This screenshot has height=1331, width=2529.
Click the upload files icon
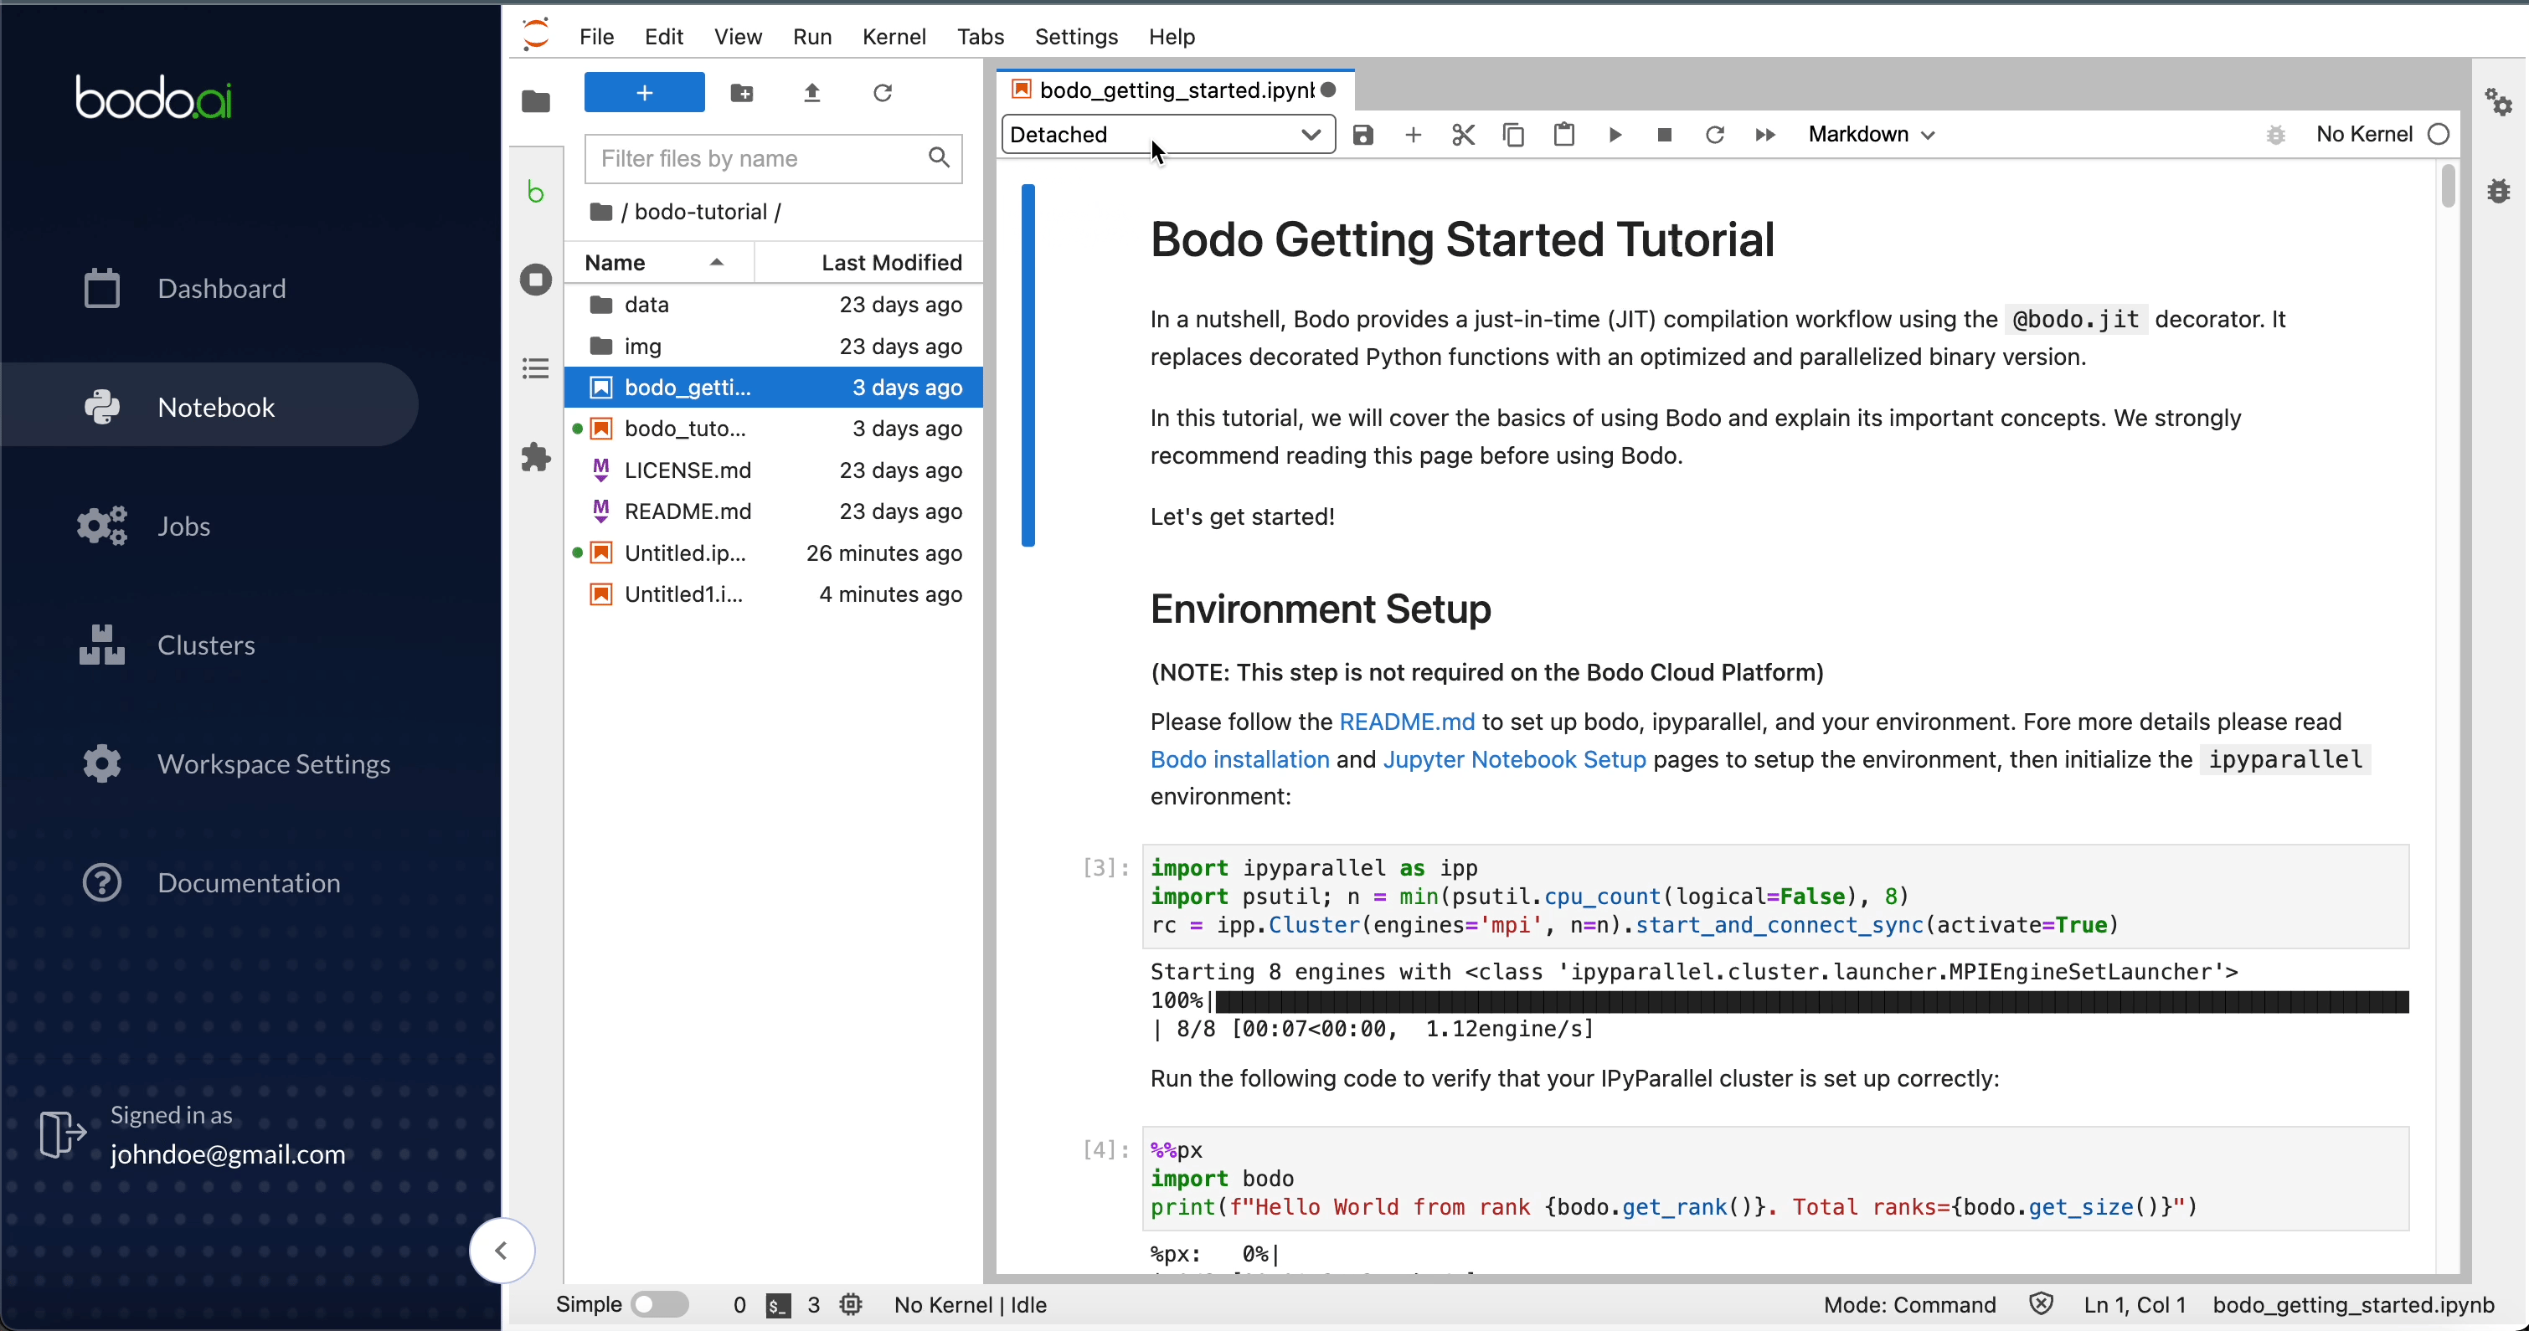(812, 93)
